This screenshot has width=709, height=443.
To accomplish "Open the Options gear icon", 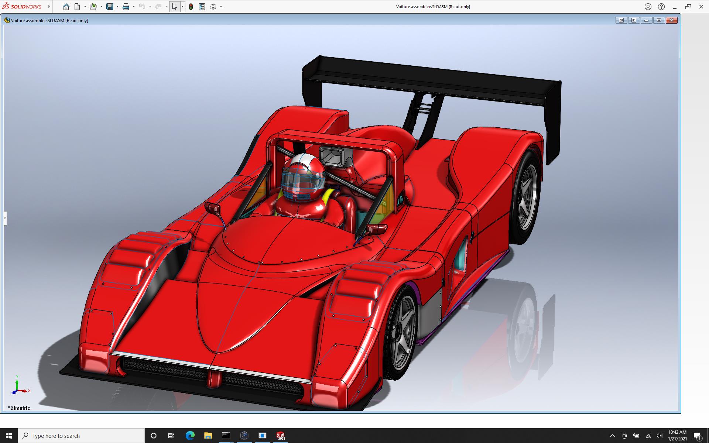I will [213, 7].
